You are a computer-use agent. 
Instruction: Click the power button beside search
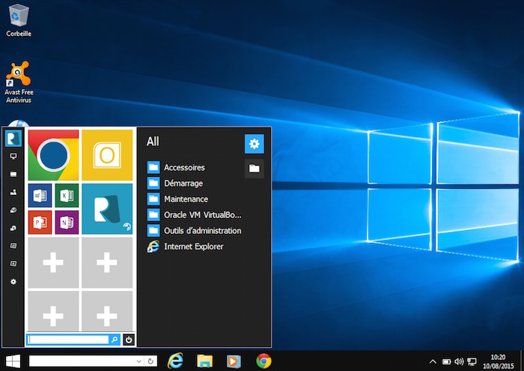click(129, 340)
